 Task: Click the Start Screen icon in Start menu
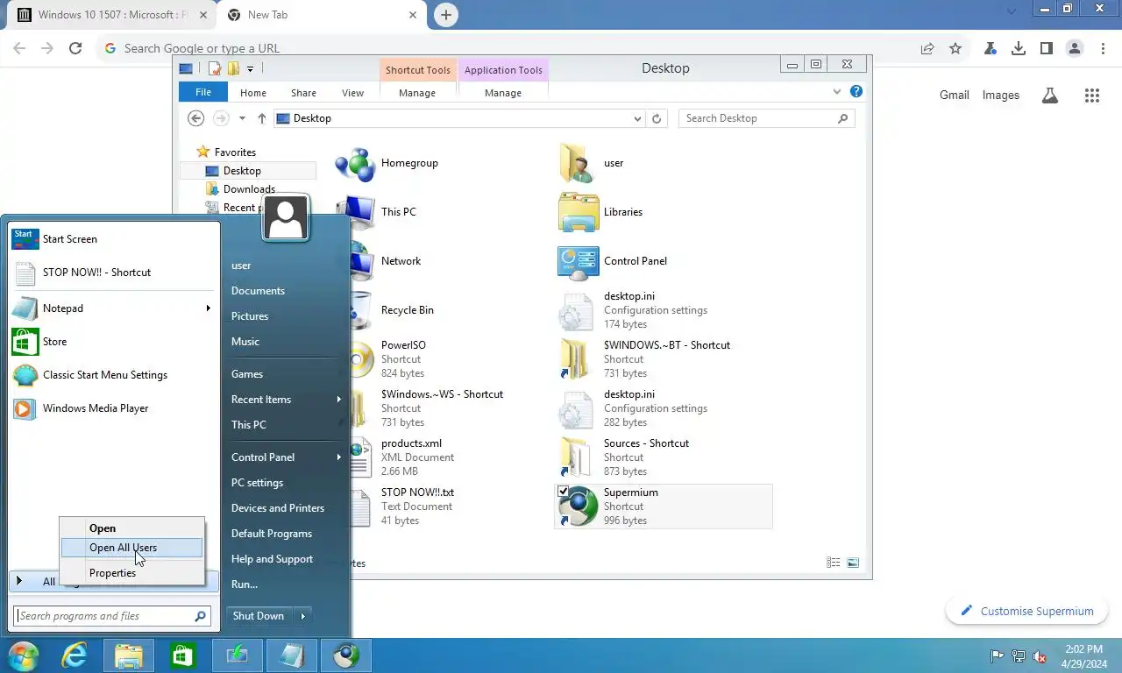pyautogui.click(x=25, y=239)
